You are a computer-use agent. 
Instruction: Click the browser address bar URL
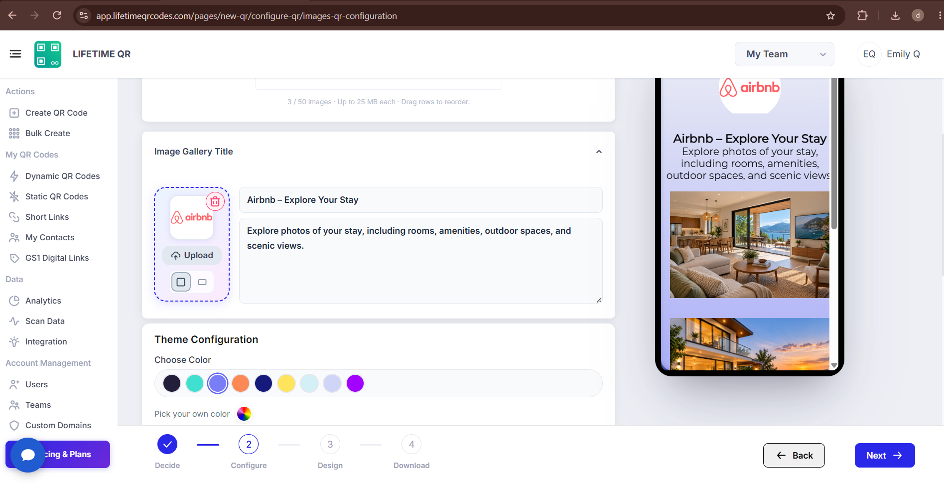point(247,16)
